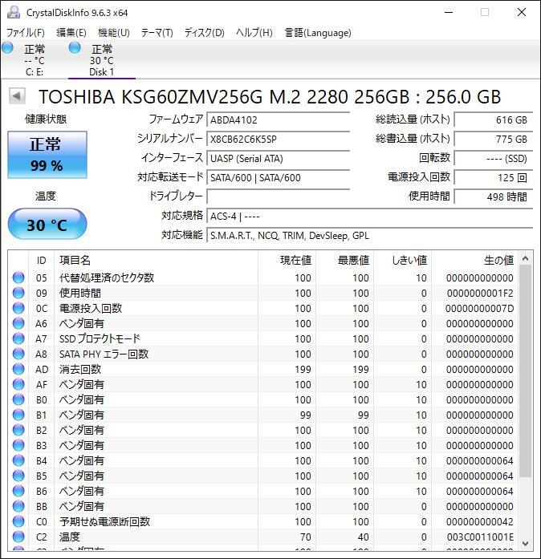Click the empty drive letter field
The height and width of the screenshot is (559, 541).
[x=278, y=196]
